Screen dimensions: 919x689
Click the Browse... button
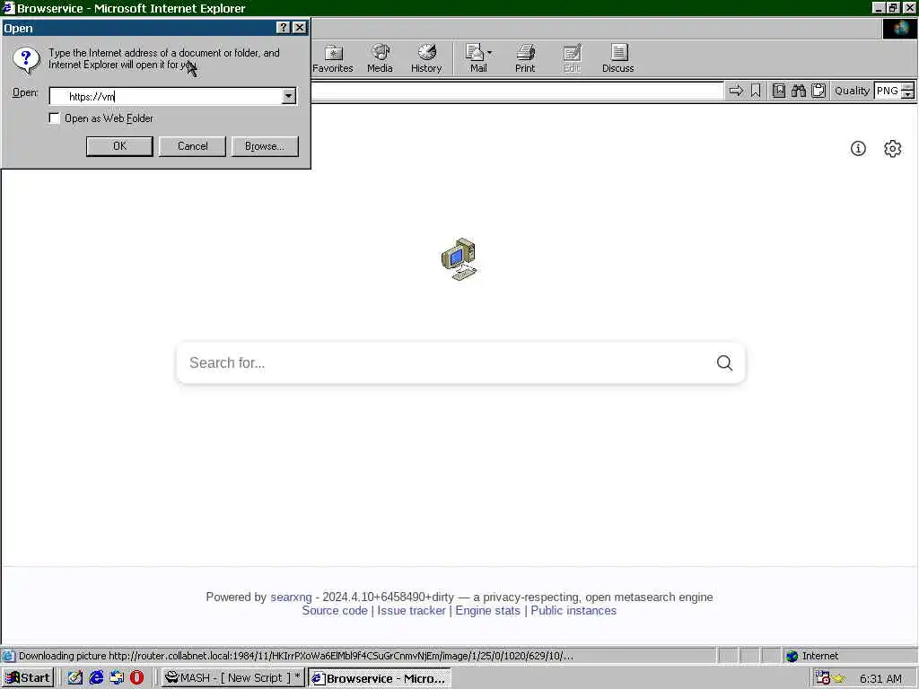pos(265,146)
